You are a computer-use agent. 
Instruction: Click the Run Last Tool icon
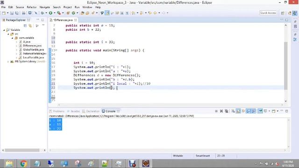click(59, 13)
